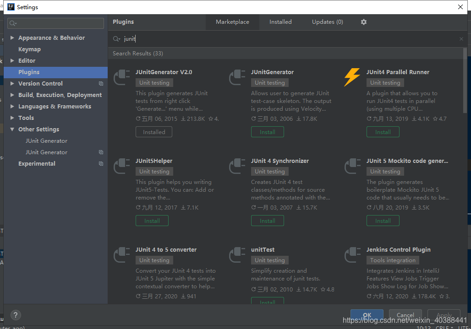Click the JUnit 4 Synchronizer plugin icon
Viewport: 471px width, 329px height.
[x=237, y=166]
